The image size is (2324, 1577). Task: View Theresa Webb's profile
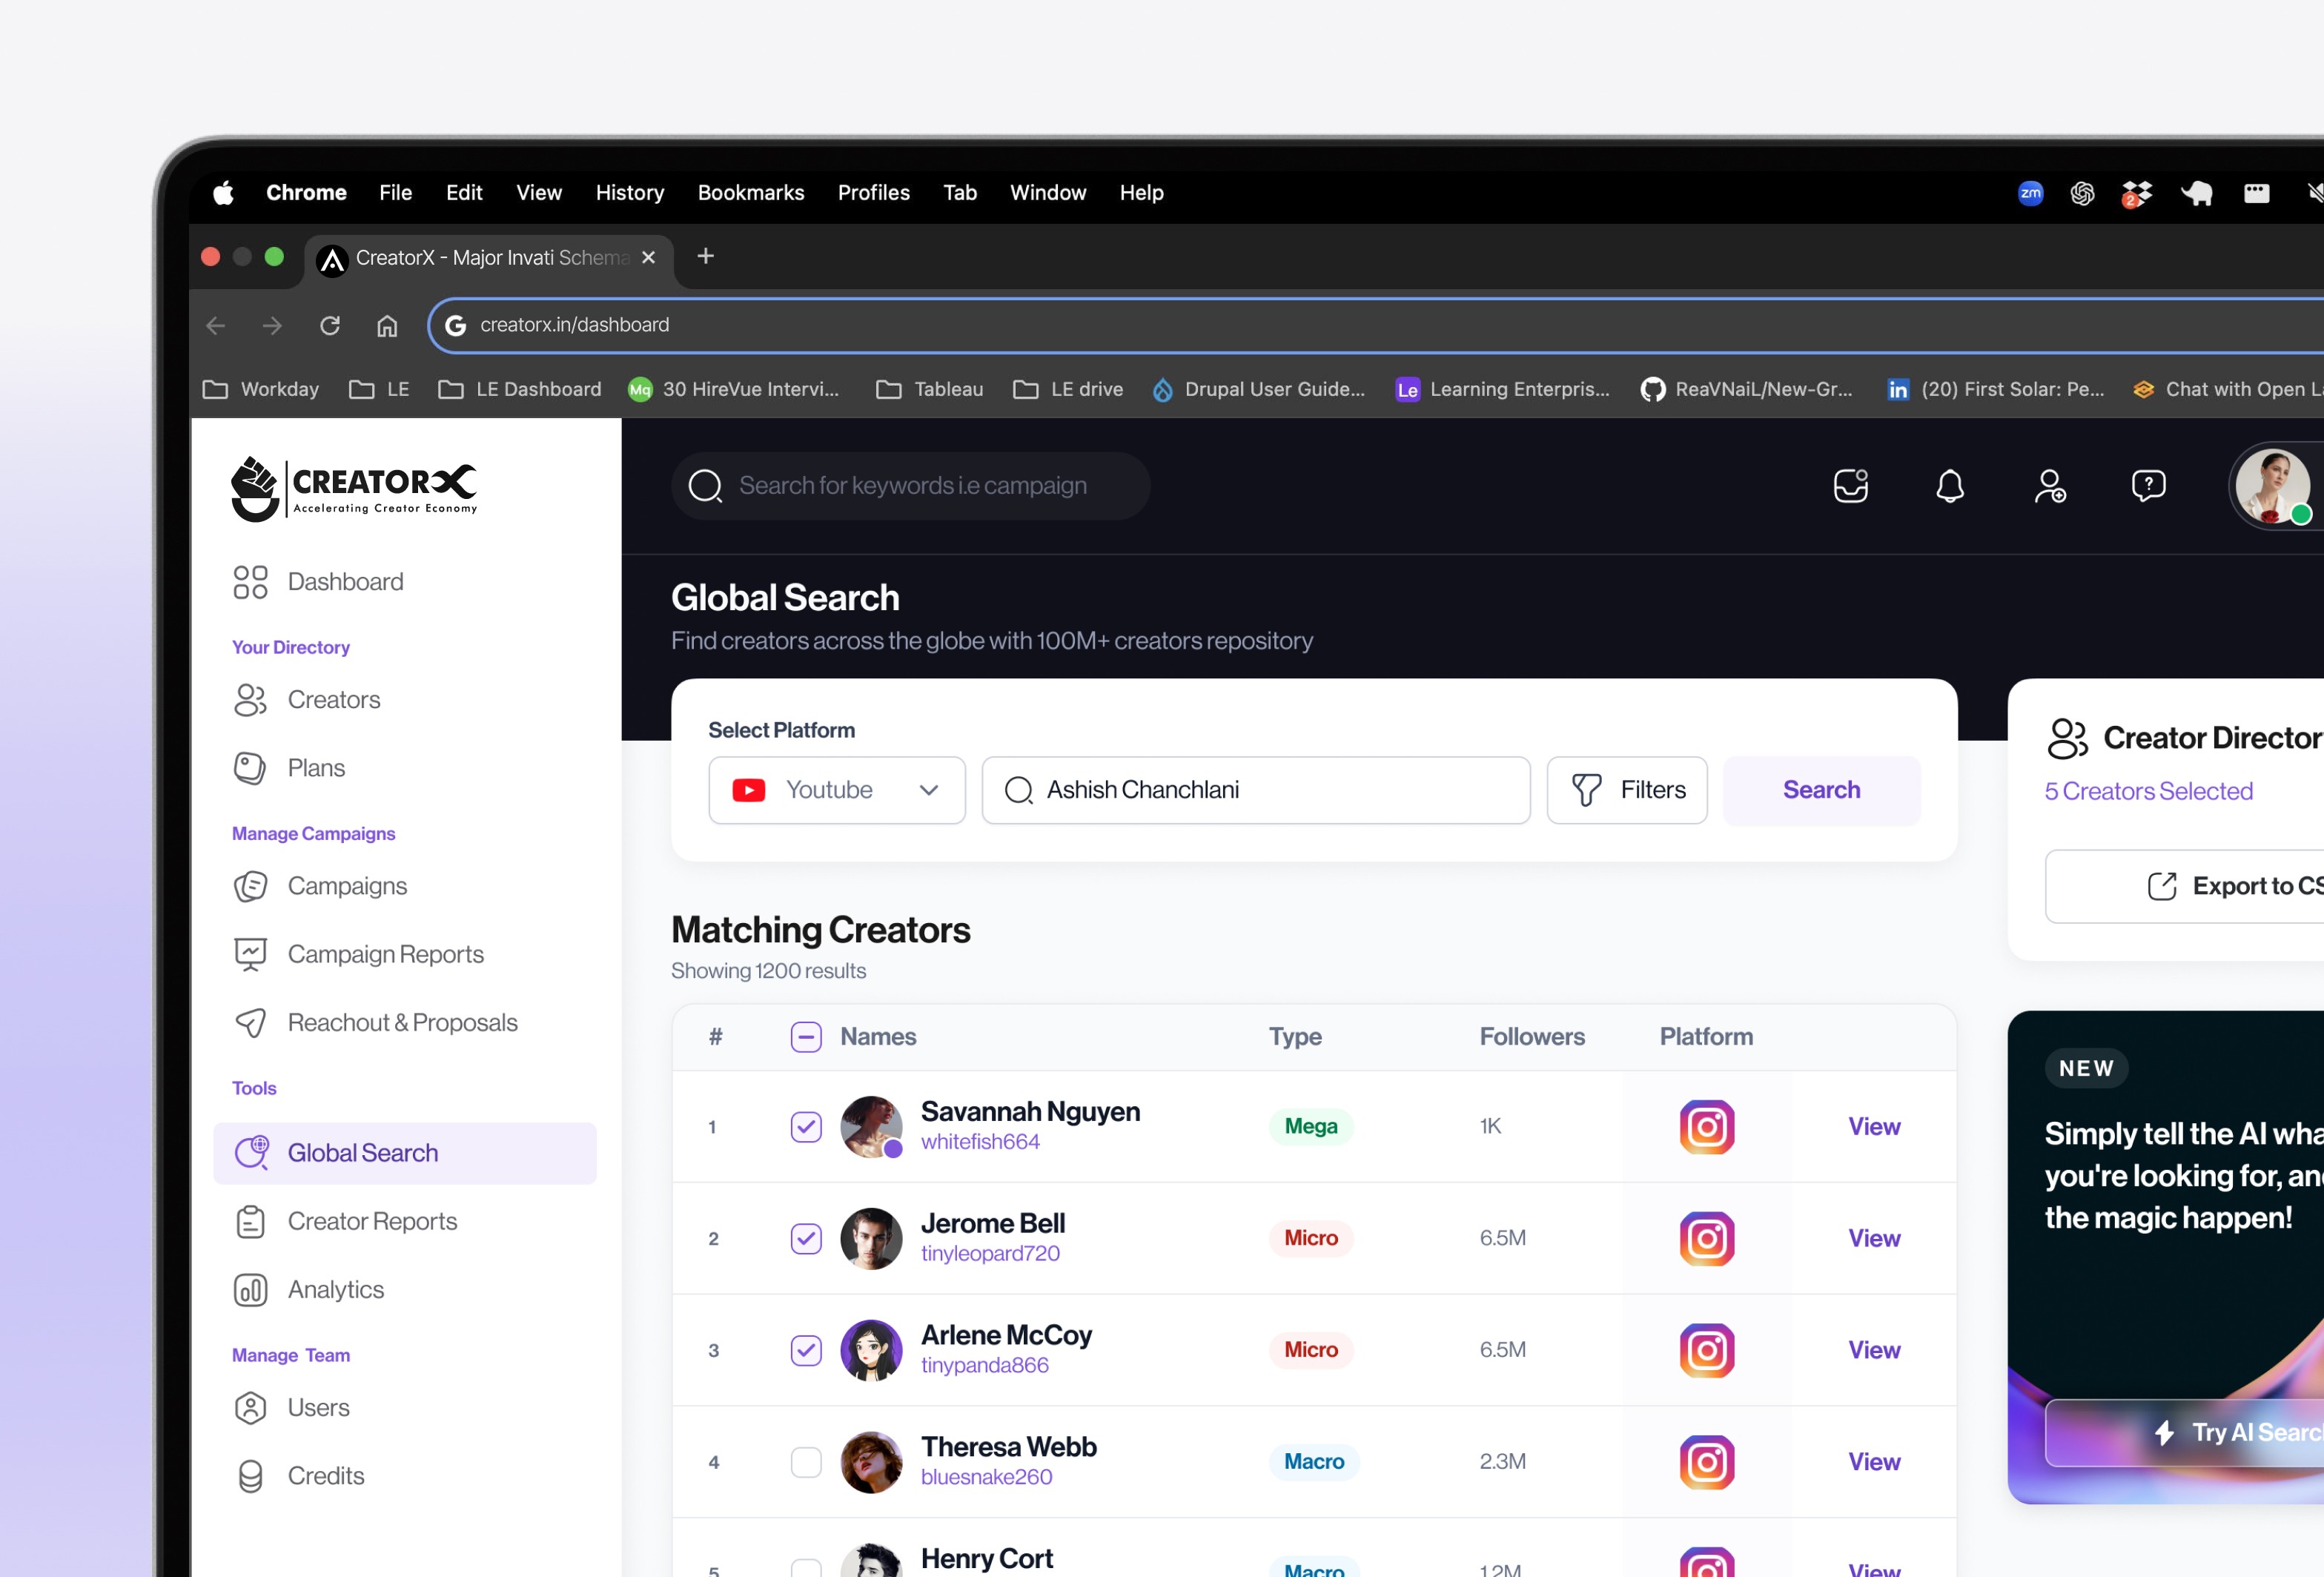click(x=1874, y=1462)
